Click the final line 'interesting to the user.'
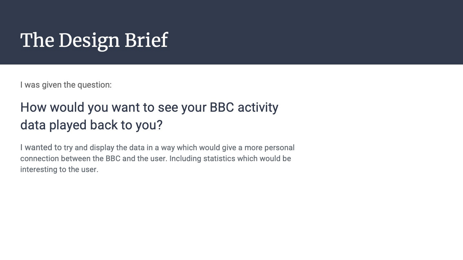 point(59,169)
